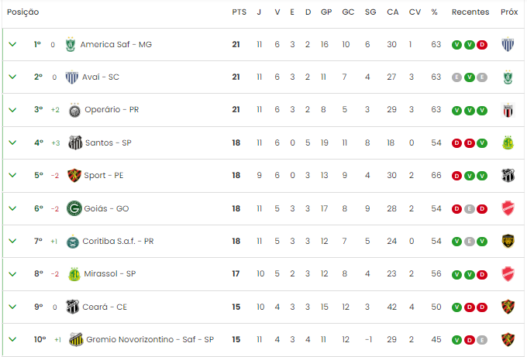527x357 pixels.
Task: Click the Avaí - SC team crest
Action: (71, 77)
